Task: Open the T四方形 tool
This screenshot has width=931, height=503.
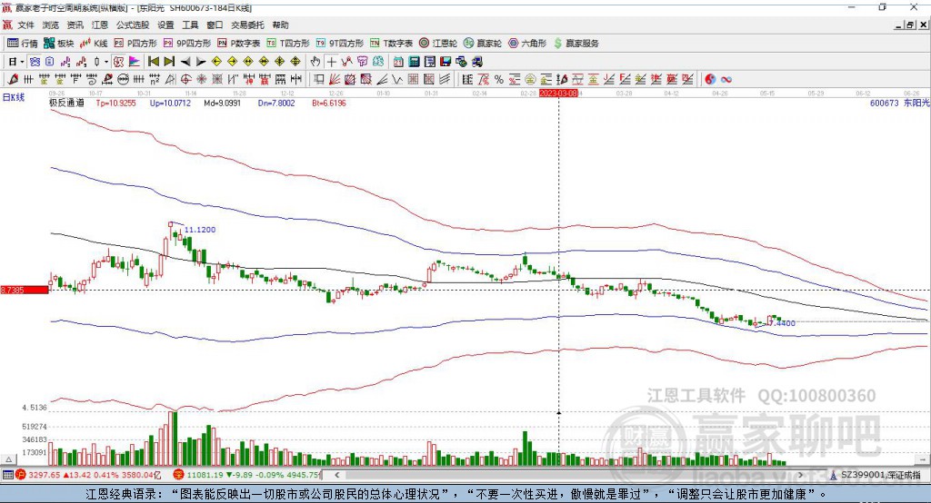Action: (288, 44)
